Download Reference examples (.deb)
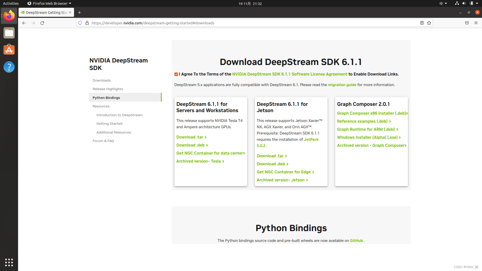Screen dimensions: 482x271 tap(364, 121)
